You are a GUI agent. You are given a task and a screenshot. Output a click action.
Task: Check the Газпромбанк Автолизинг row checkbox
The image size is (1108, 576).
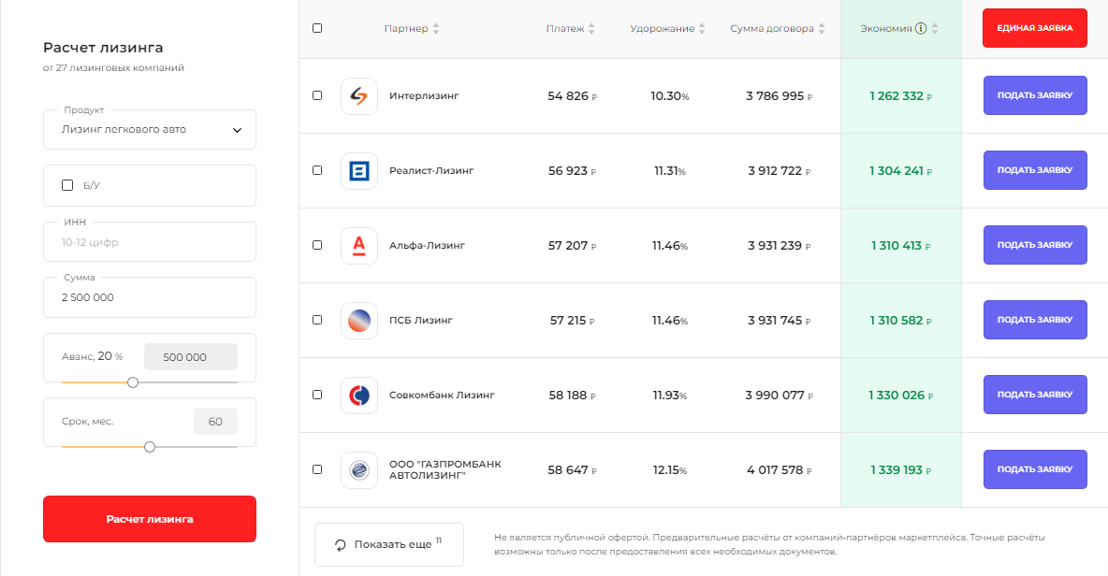pyautogui.click(x=317, y=469)
